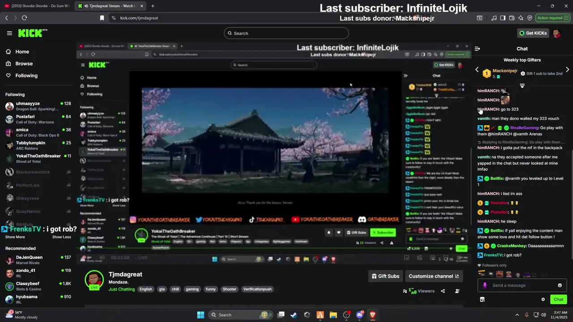
Task: Show previous weekly top gifter
Action: coord(477,70)
